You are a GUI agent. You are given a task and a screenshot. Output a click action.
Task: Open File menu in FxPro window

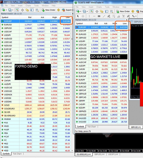point(6,6)
